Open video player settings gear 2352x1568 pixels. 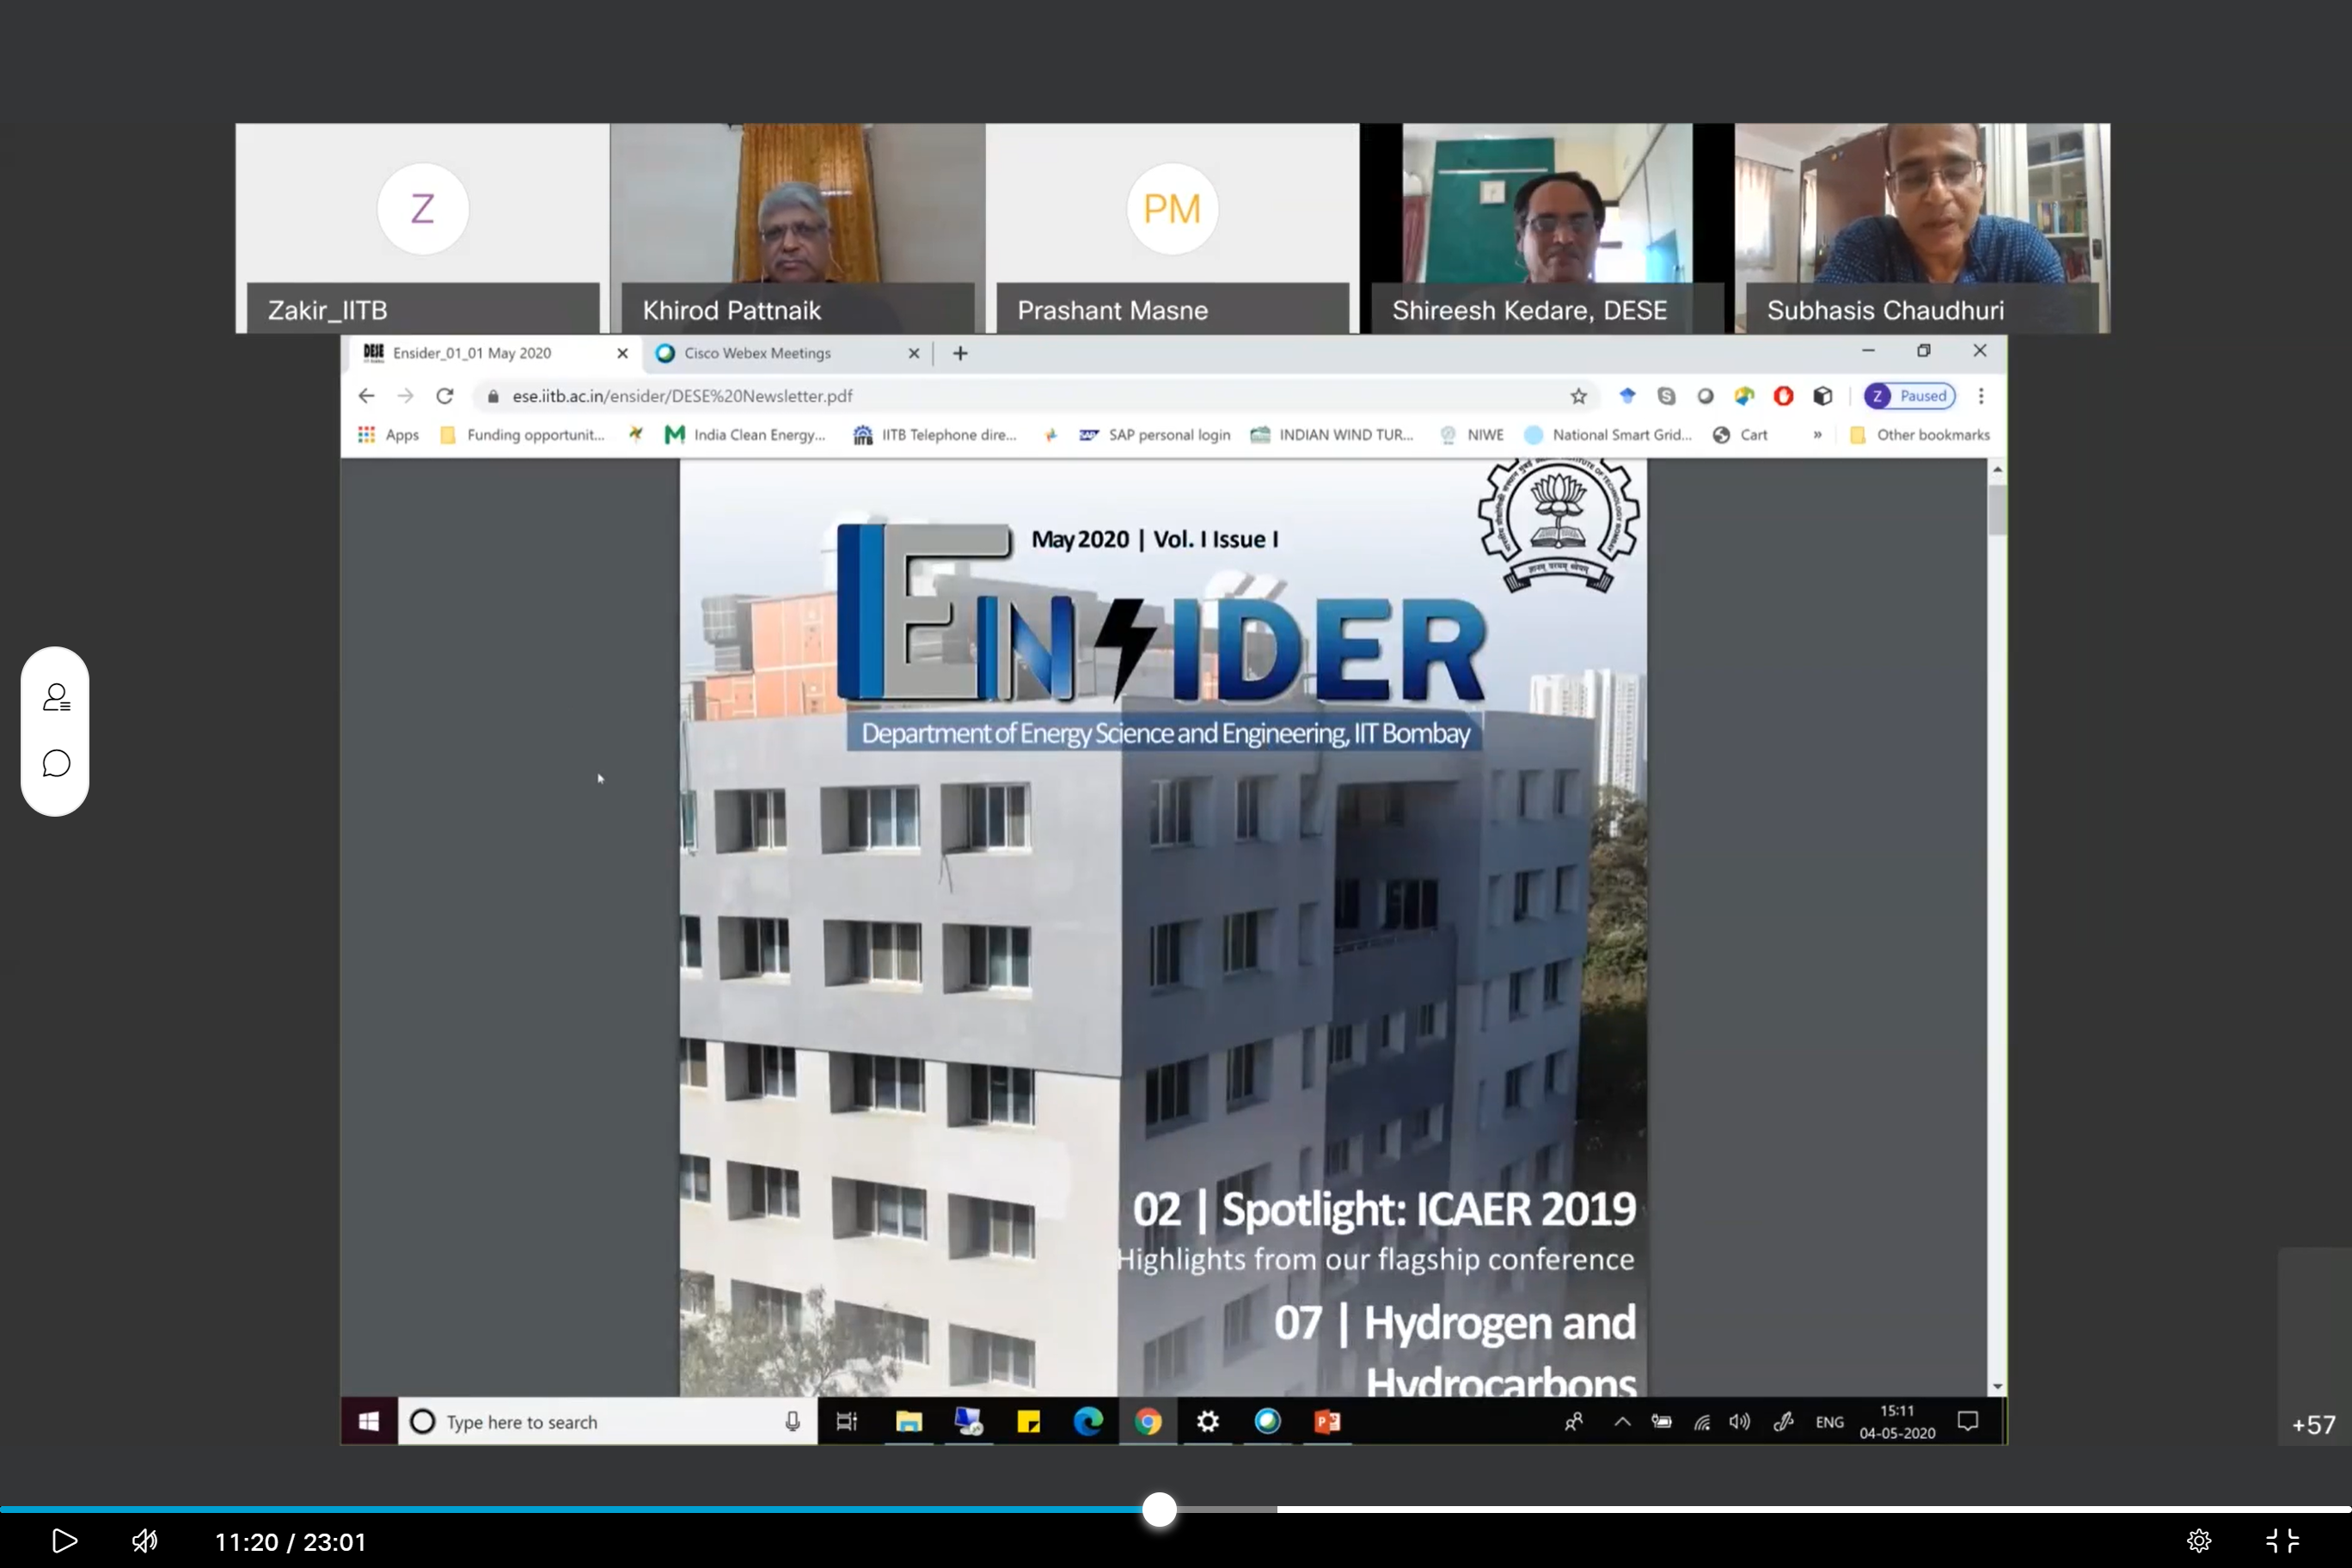(x=2198, y=1540)
